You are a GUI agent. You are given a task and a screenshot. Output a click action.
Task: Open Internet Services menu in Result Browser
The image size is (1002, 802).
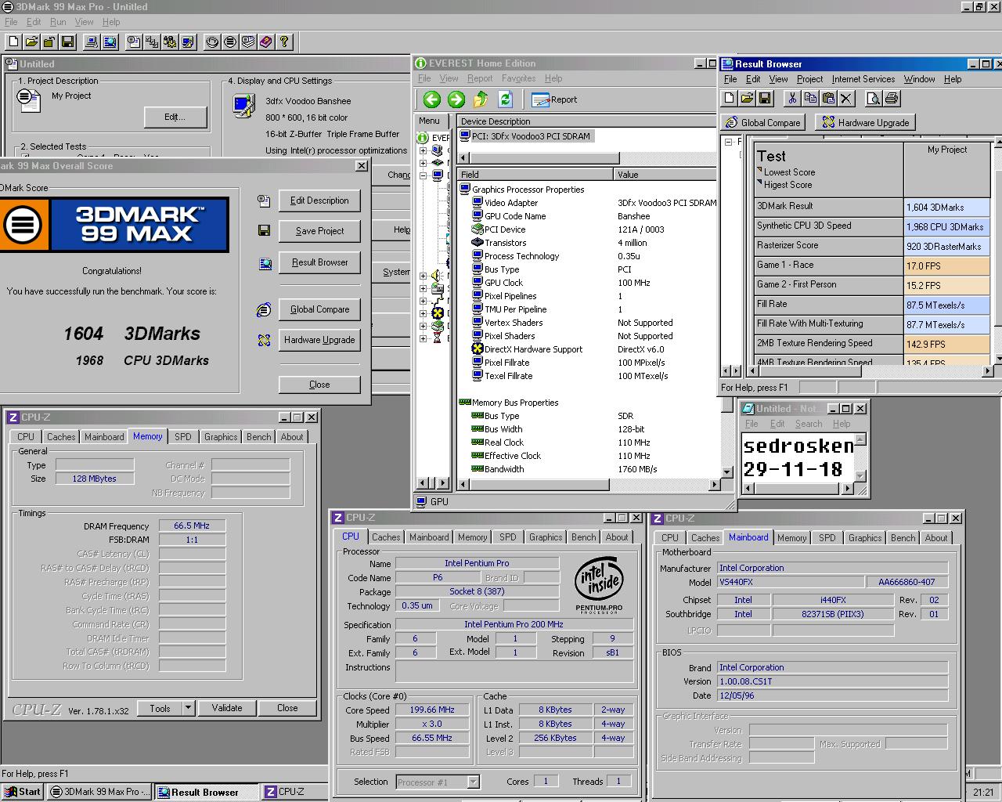[x=863, y=79]
